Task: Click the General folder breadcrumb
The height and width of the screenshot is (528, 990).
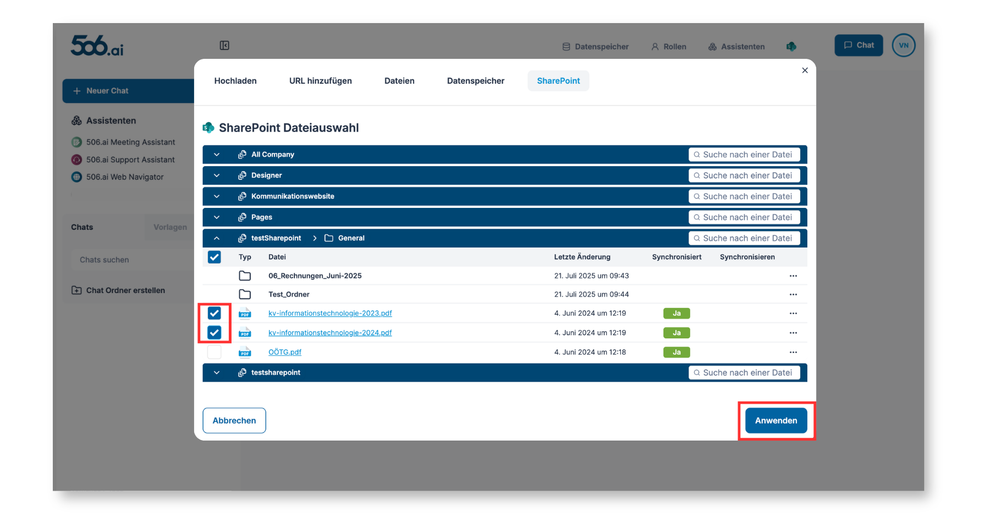Action: coord(345,238)
